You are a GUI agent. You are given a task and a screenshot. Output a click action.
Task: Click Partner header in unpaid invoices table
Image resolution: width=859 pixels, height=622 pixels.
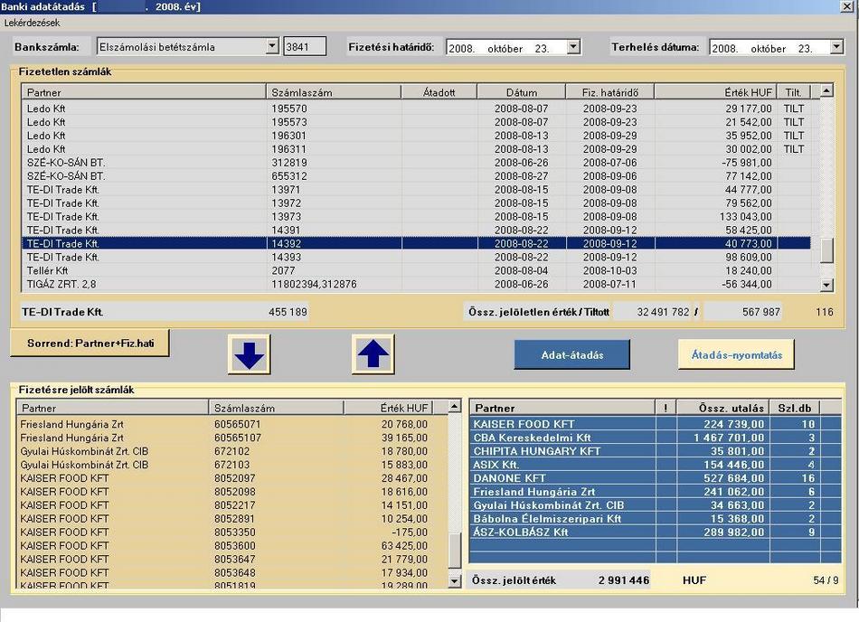(x=144, y=92)
